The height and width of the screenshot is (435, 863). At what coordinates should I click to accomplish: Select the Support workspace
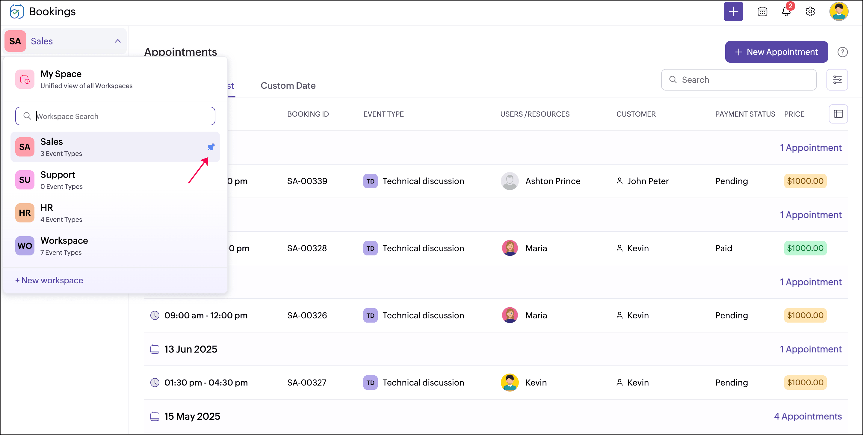click(58, 180)
